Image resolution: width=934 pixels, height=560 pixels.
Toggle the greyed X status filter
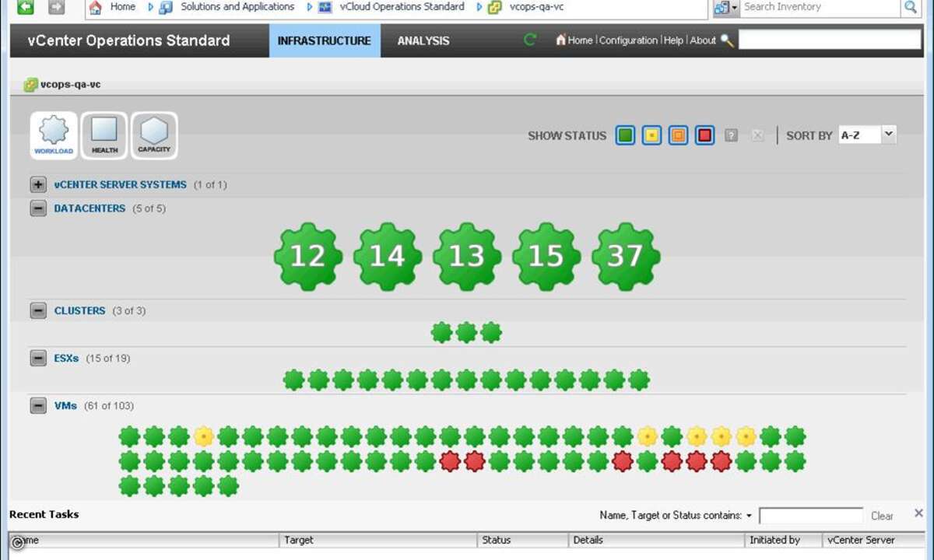coord(757,135)
